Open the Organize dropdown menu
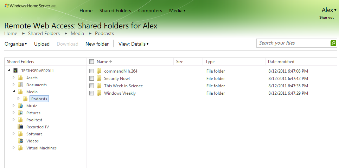This screenshot has width=339, height=168. (16, 44)
